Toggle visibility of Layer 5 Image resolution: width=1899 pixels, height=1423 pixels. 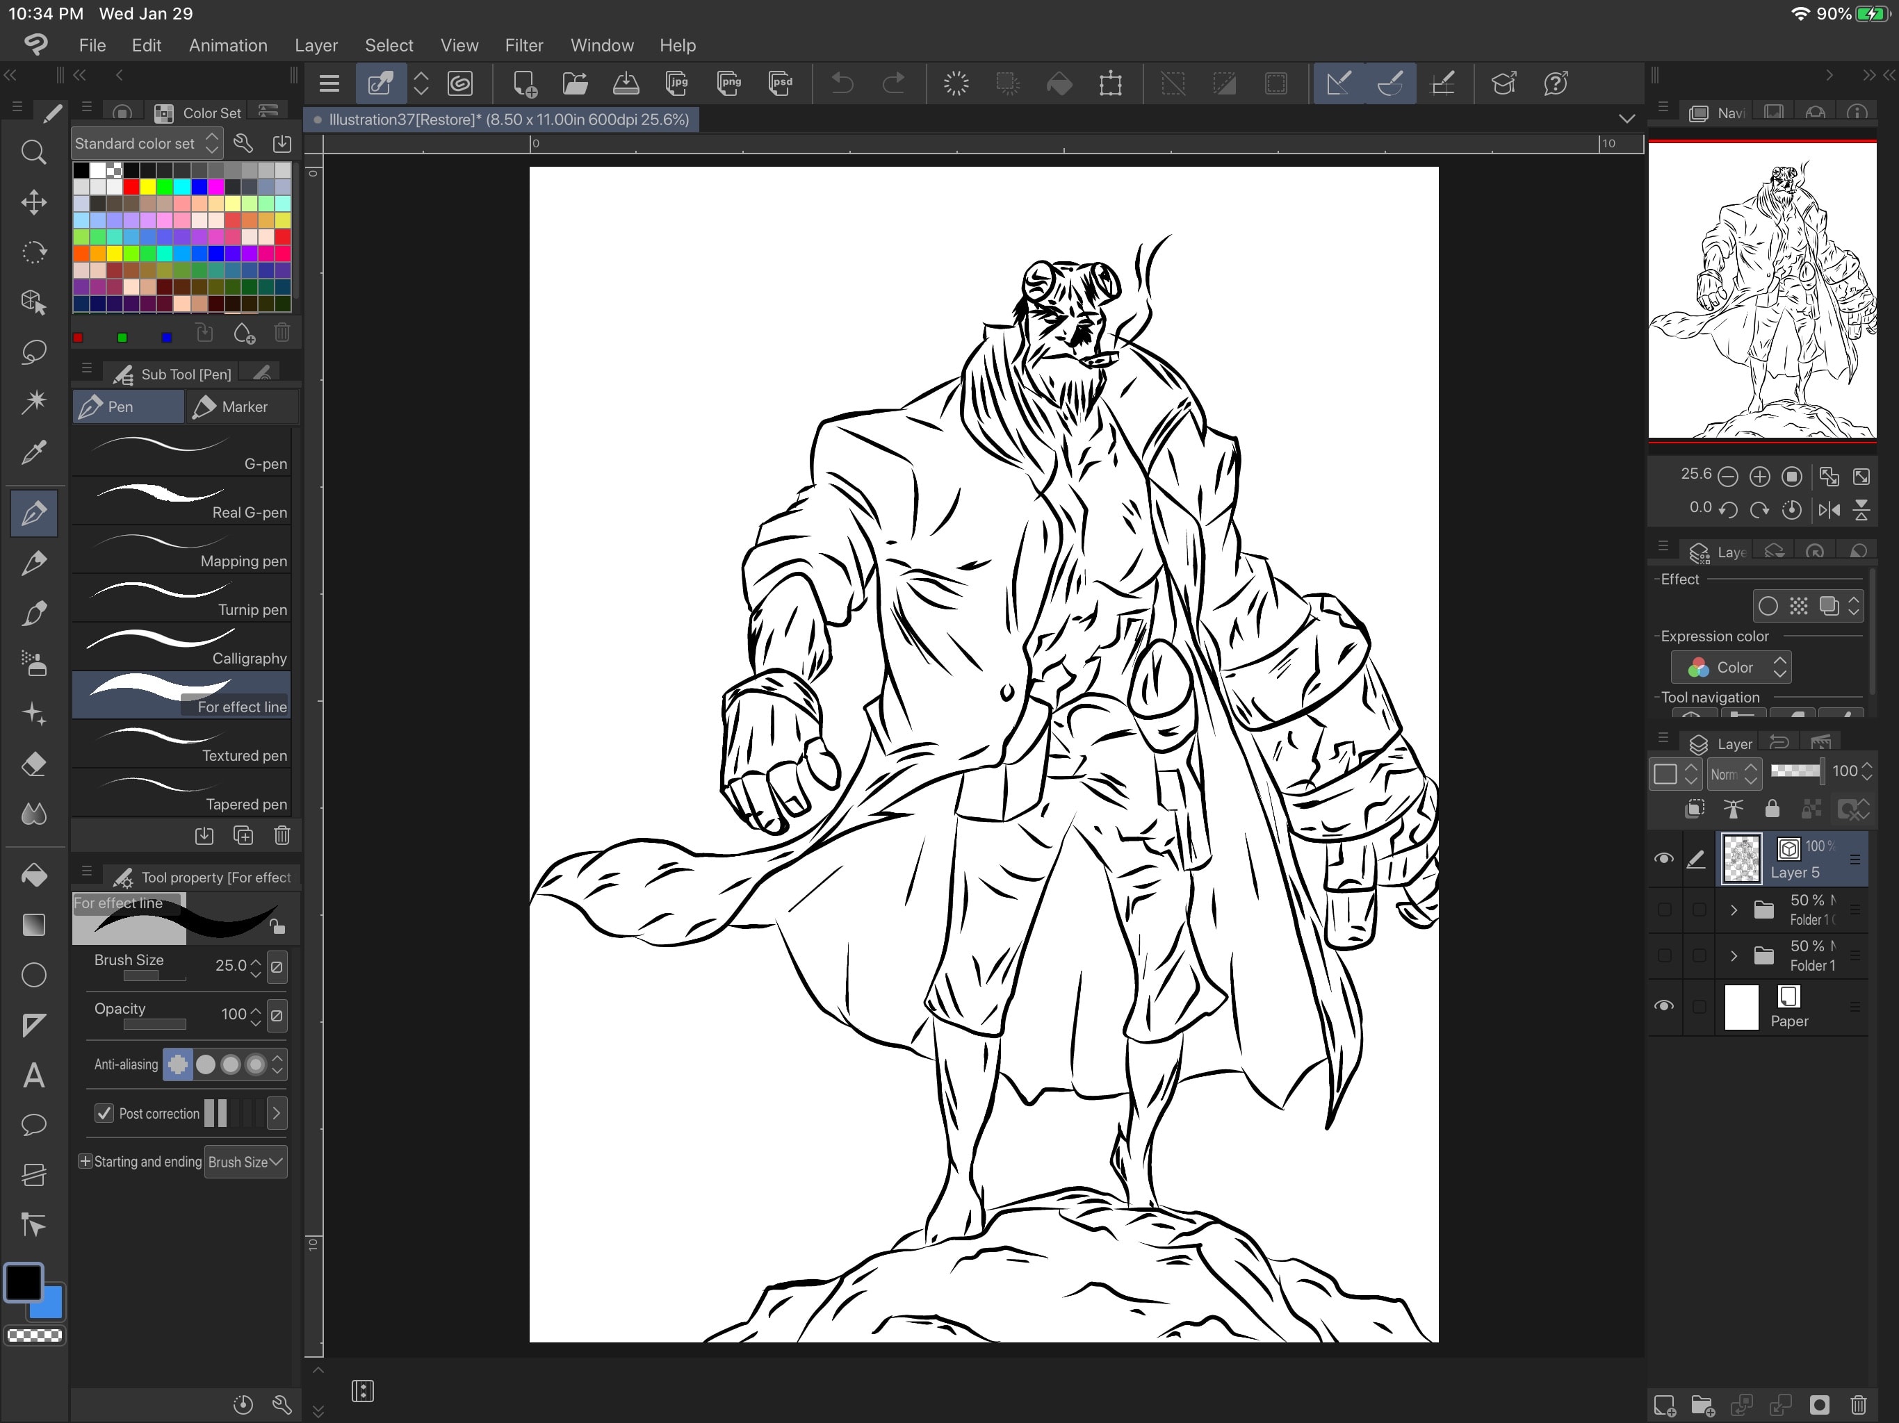click(1663, 858)
